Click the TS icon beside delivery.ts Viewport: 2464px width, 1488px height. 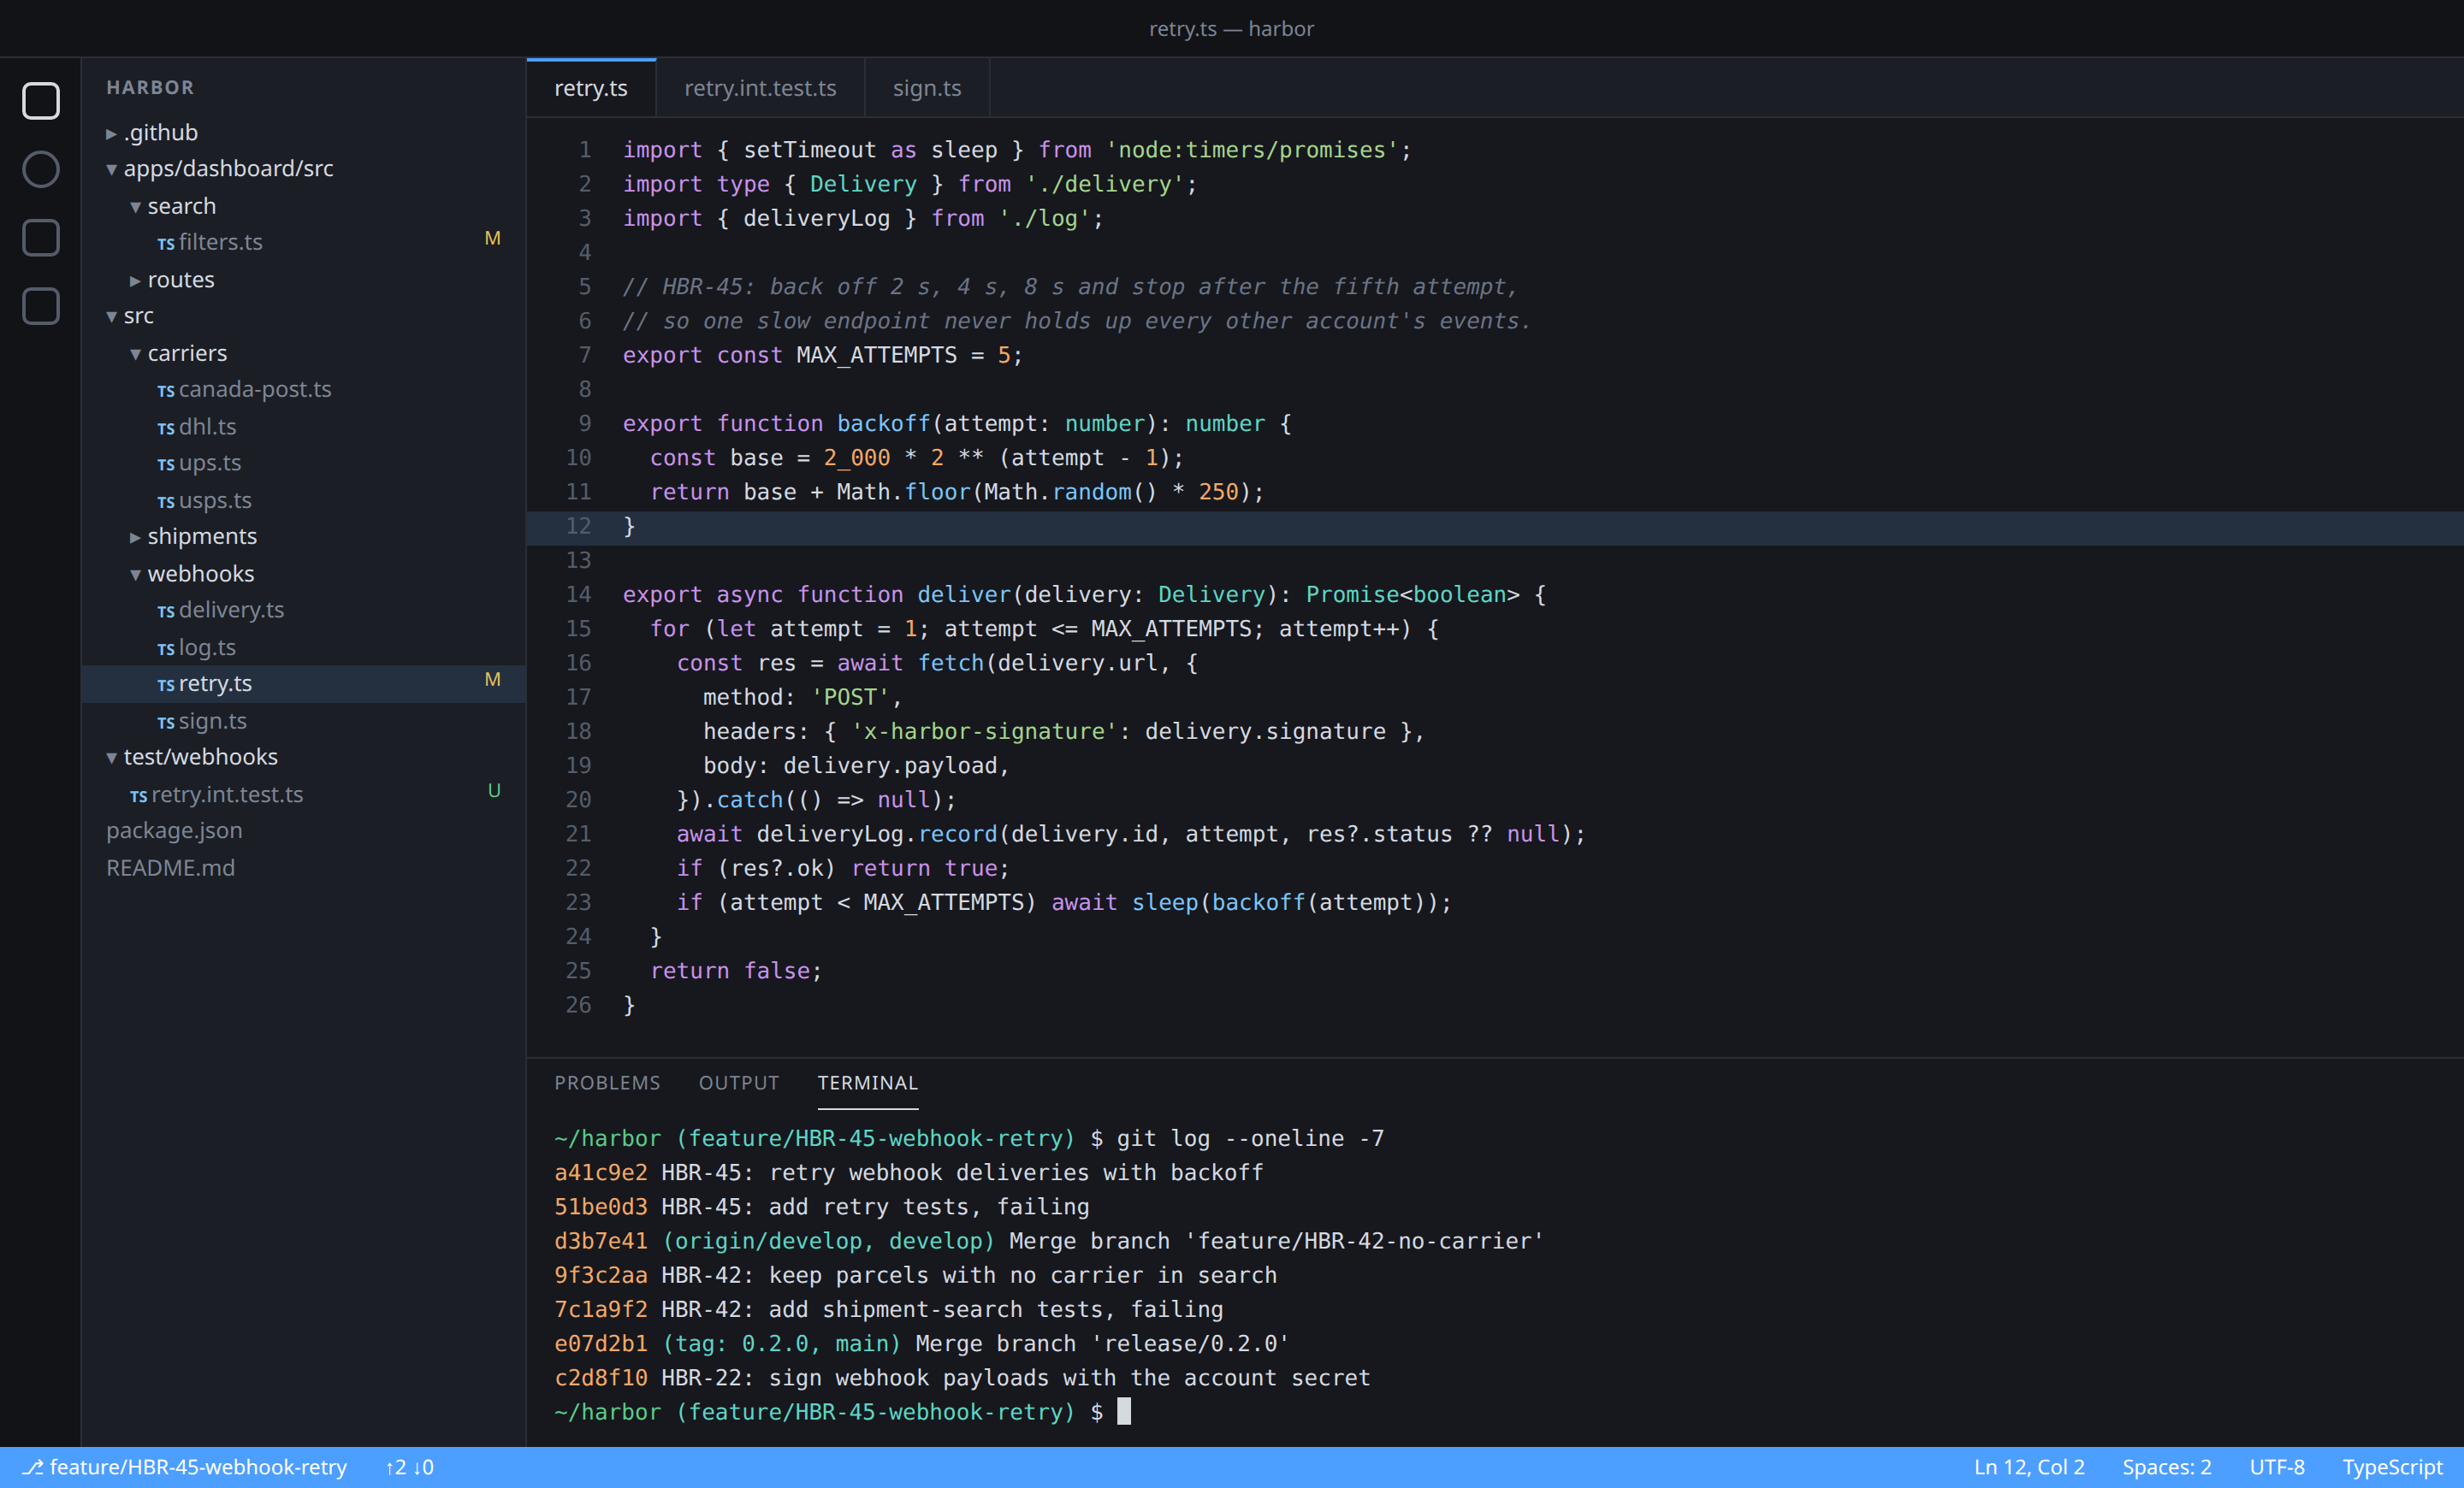pyautogui.click(x=166, y=611)
